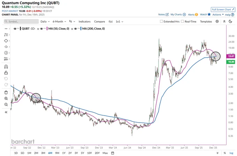Open the measurement tools icon in sidebar
This screenshot has width=237, height=156.
(6, 59)
